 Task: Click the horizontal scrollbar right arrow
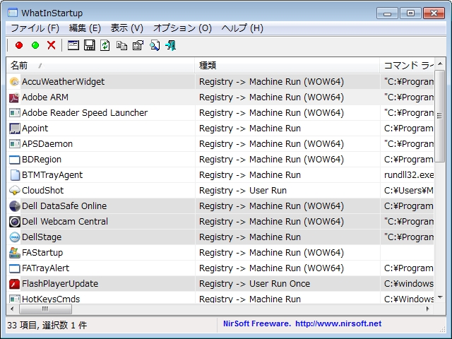click(x=428, y=309)
